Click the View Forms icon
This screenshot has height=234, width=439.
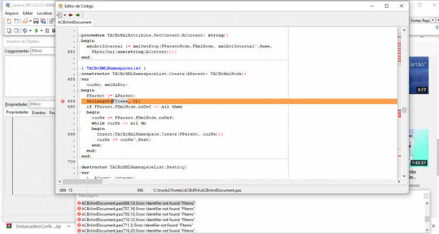tap(17, 31)
